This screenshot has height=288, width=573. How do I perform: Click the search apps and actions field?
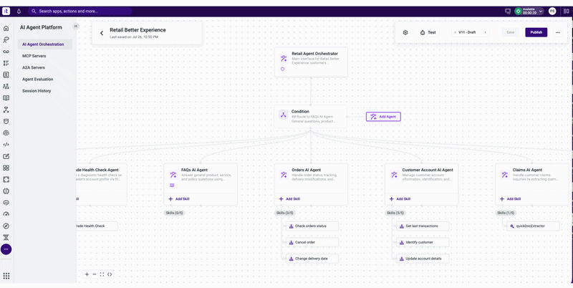(80, 11)
